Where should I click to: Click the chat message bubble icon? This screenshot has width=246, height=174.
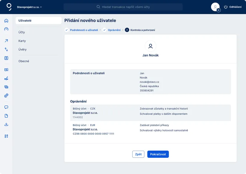[6, 107]
